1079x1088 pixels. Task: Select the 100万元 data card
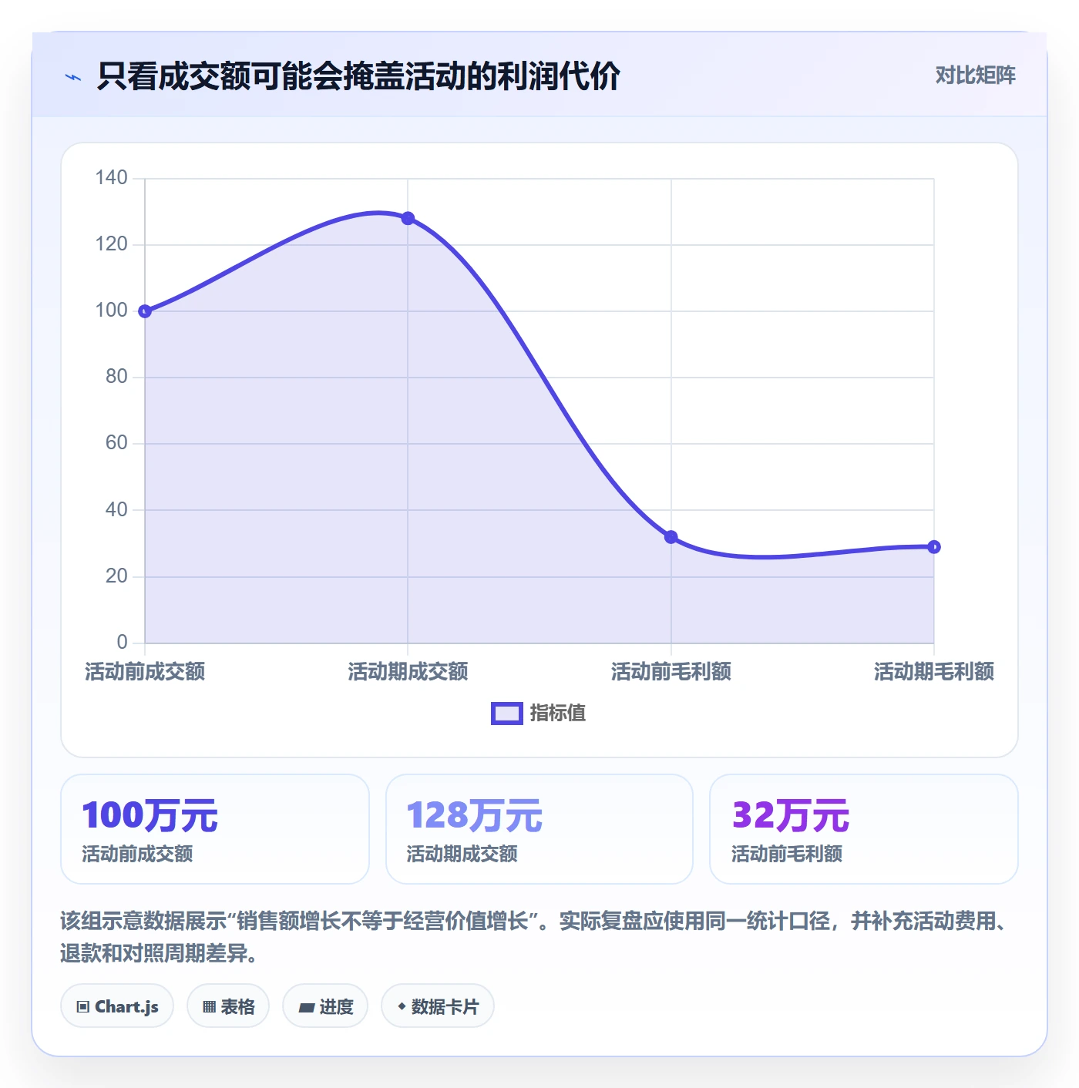215,829
